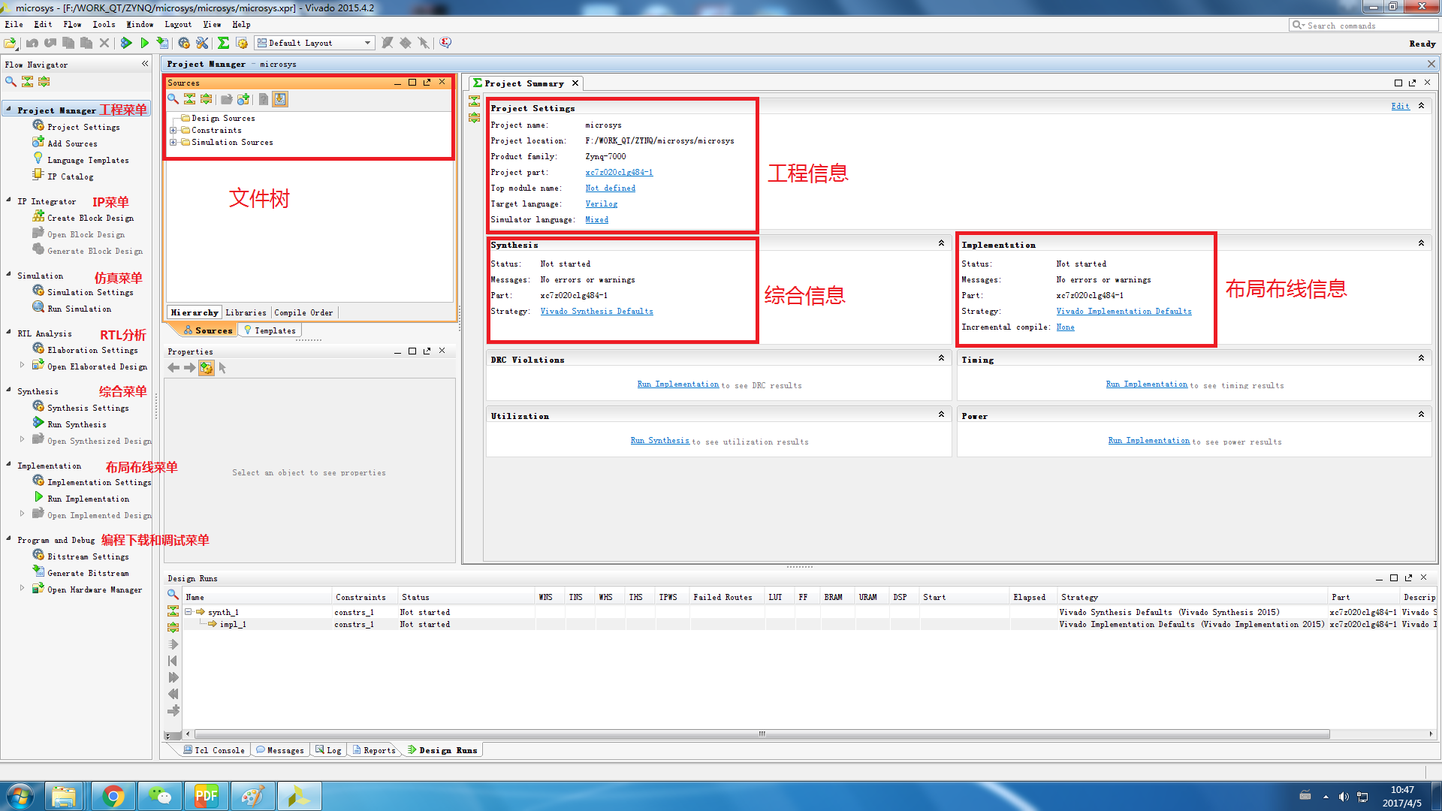This screenshot has height=811, width=1442.
Task: Expand all in Sources panel toolbar
Action: point(206,99)
